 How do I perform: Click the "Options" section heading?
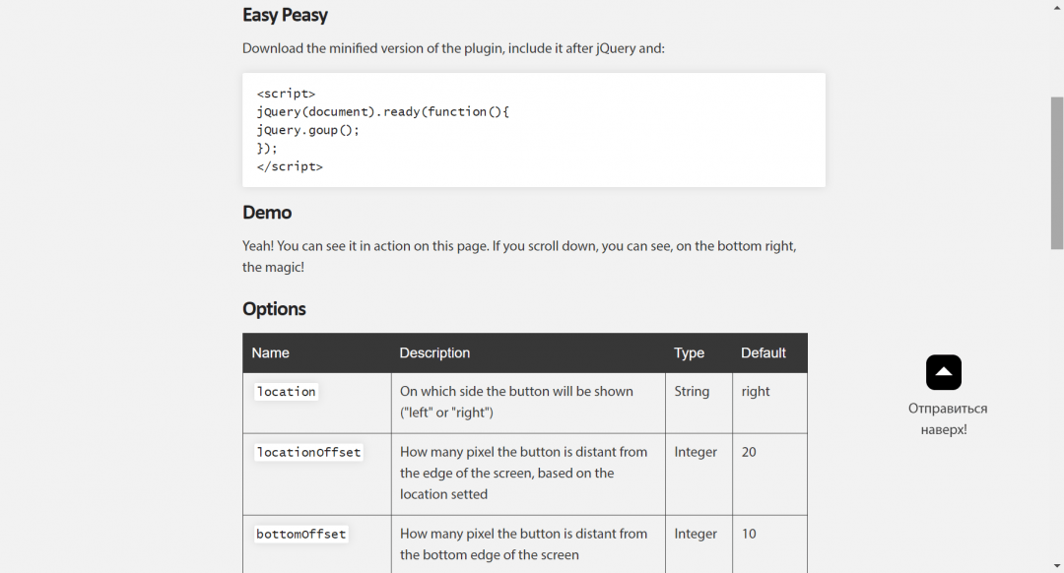coord(274,309)
